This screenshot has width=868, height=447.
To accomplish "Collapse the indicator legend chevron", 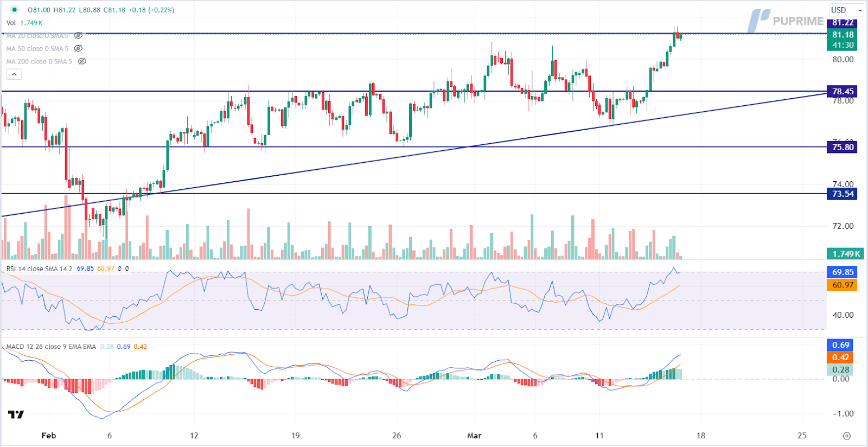I will pos(14,74).
